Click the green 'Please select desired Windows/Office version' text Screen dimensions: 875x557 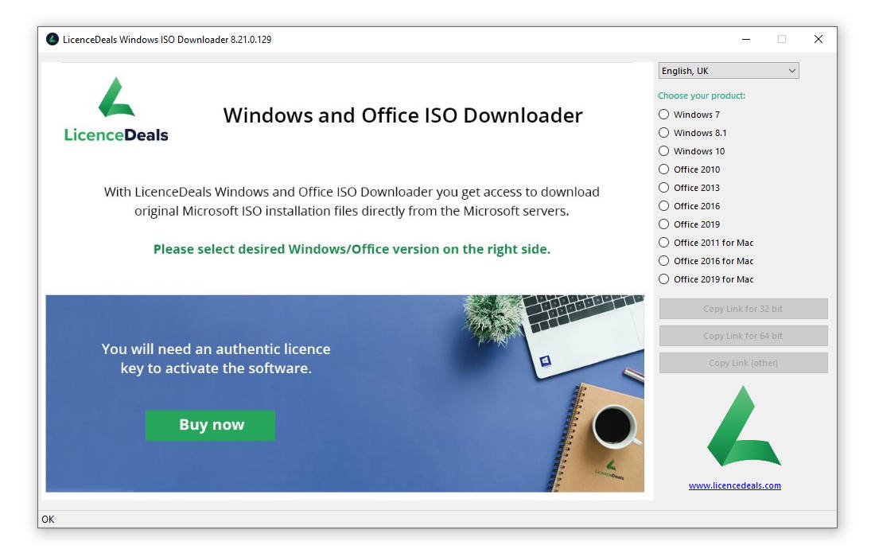point(352,250)
